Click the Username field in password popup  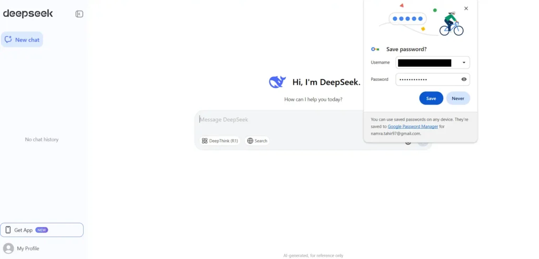pos(433,63)
